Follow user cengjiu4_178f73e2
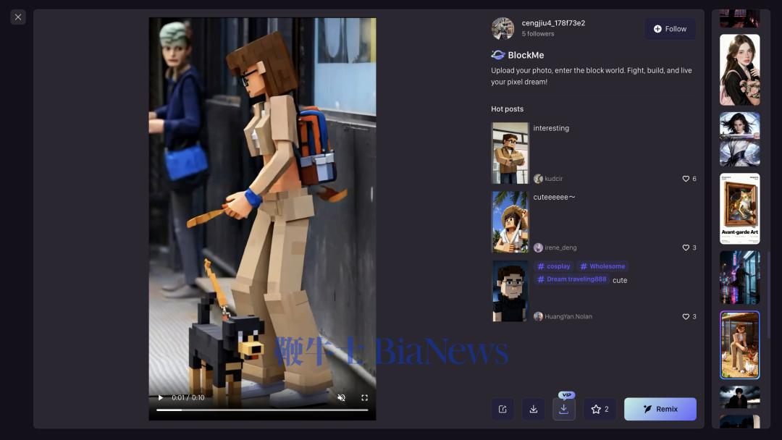This screenshot has height=440, width=782. [x=670, y=29]
